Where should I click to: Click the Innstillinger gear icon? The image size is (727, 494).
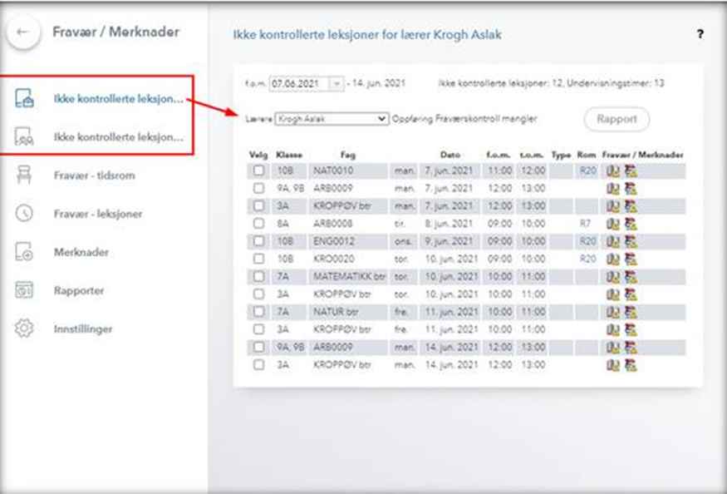click(24, 329)
